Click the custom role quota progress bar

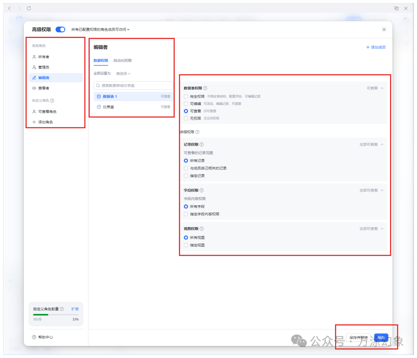56,315
